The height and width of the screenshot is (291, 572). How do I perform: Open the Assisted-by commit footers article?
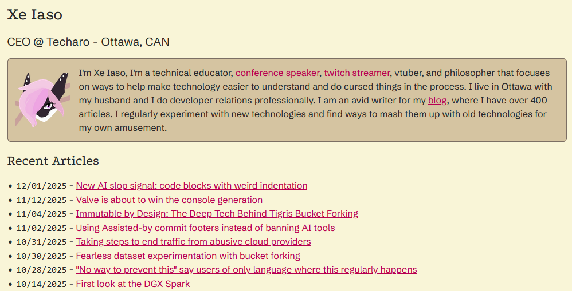(205, 228)
